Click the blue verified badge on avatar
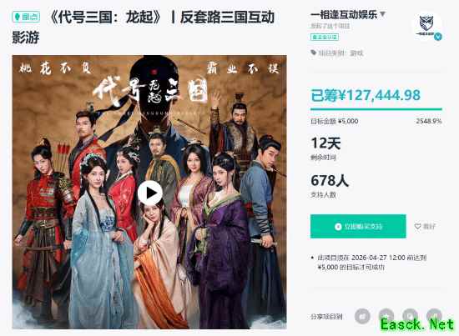The image size is (459, 336). coord(438,37)
